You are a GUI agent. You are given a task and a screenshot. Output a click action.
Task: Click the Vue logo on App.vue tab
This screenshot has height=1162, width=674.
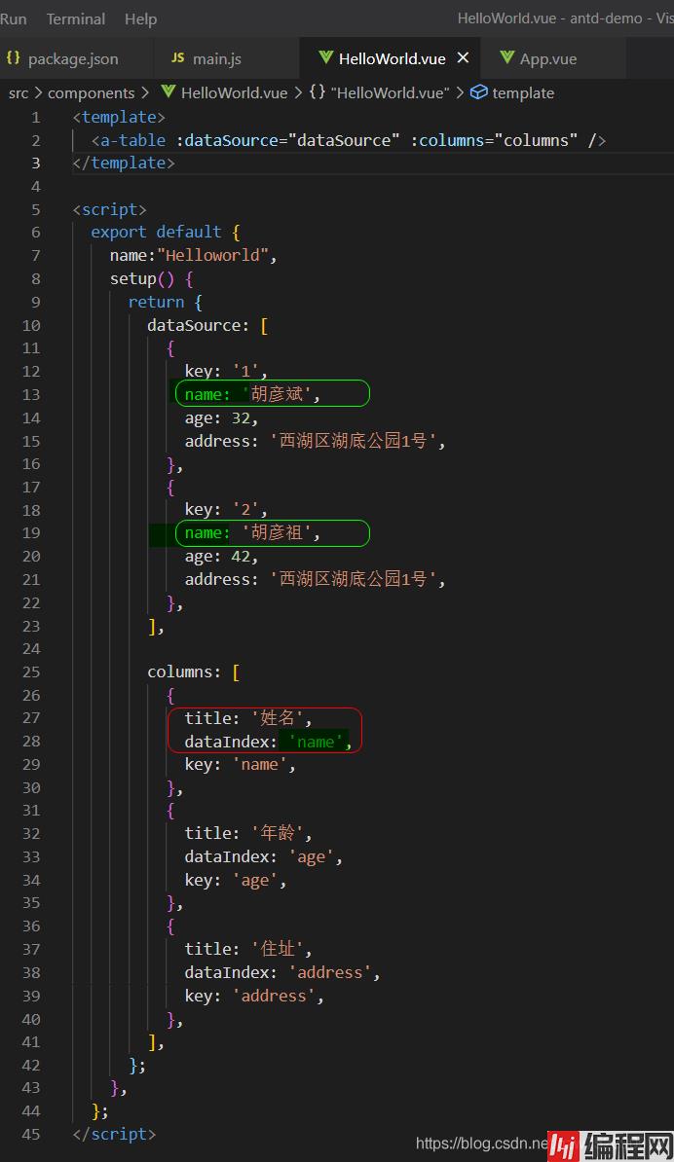506,58
